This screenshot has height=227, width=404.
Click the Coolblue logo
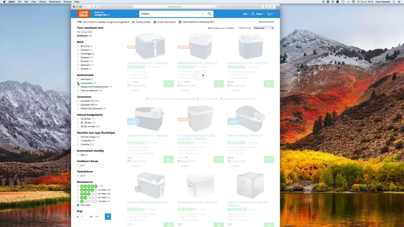click(84, 14)
